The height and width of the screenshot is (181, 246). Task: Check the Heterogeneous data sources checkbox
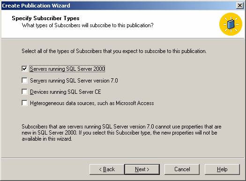24,103
